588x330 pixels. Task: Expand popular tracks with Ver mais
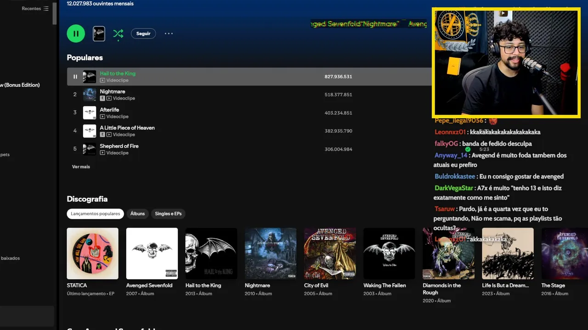81,167
